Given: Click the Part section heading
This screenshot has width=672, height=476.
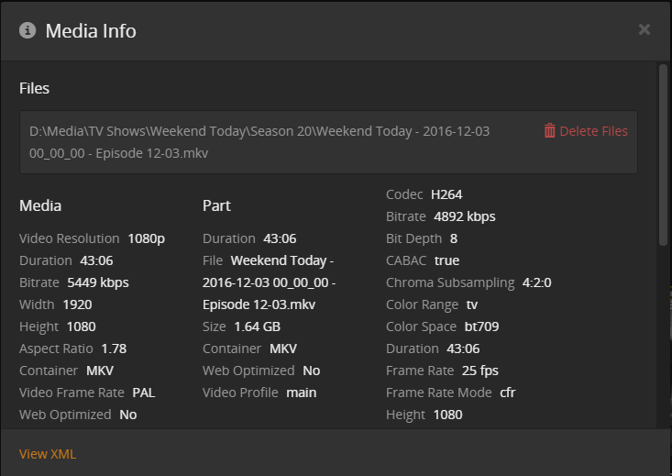Looking at the screenshot, I should 216,205.
